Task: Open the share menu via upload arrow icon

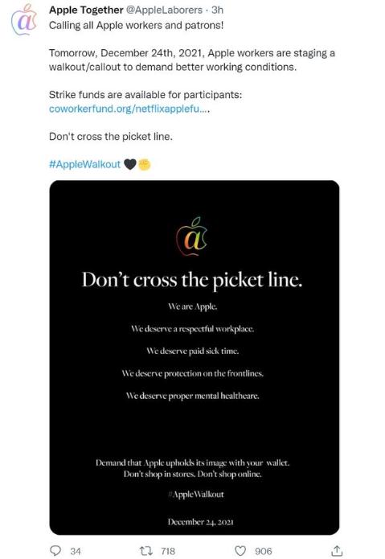Action: 337,550
